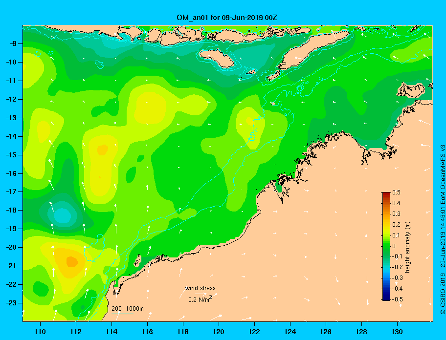
Task: Click the latitude label -23
Action: [x=12, y=303]
